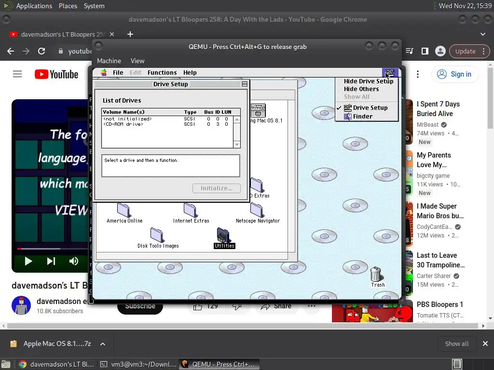Choose Hide Others in application menu
The width and height of the screenshot is (494, 370).
point(361,89)
